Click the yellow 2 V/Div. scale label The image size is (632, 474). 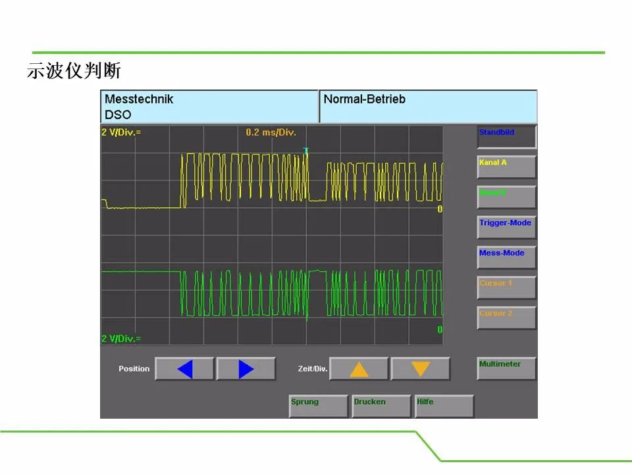pos(121,132)
